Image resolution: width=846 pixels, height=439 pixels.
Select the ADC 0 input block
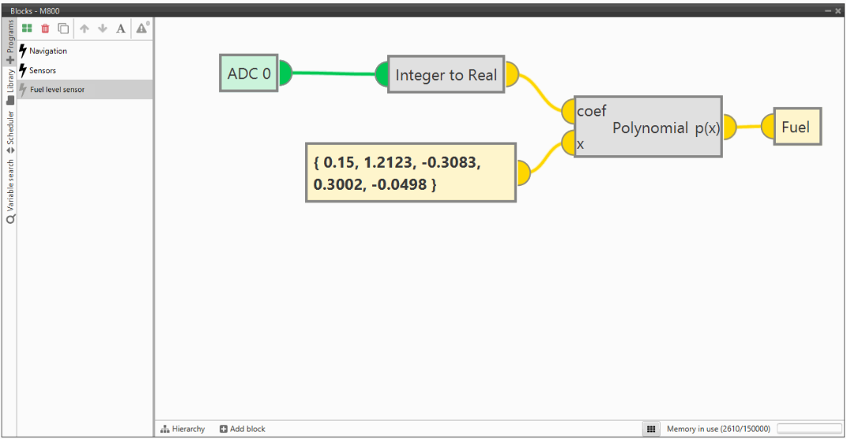click(x=248, y=74)
